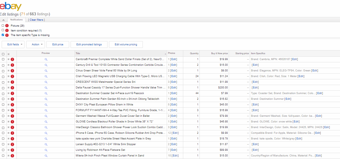Click preview icon for Larsen Supply Sink Stopper
This screenshot has width=340, height=159.
46,144
